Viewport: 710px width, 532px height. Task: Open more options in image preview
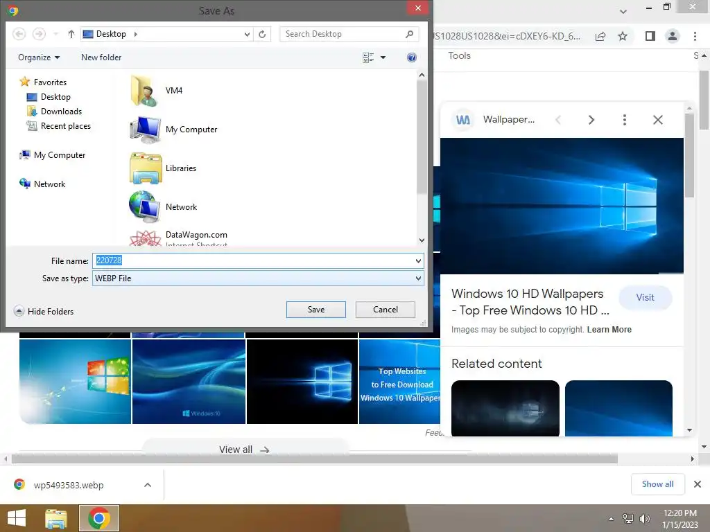click(x=625, y=120)
